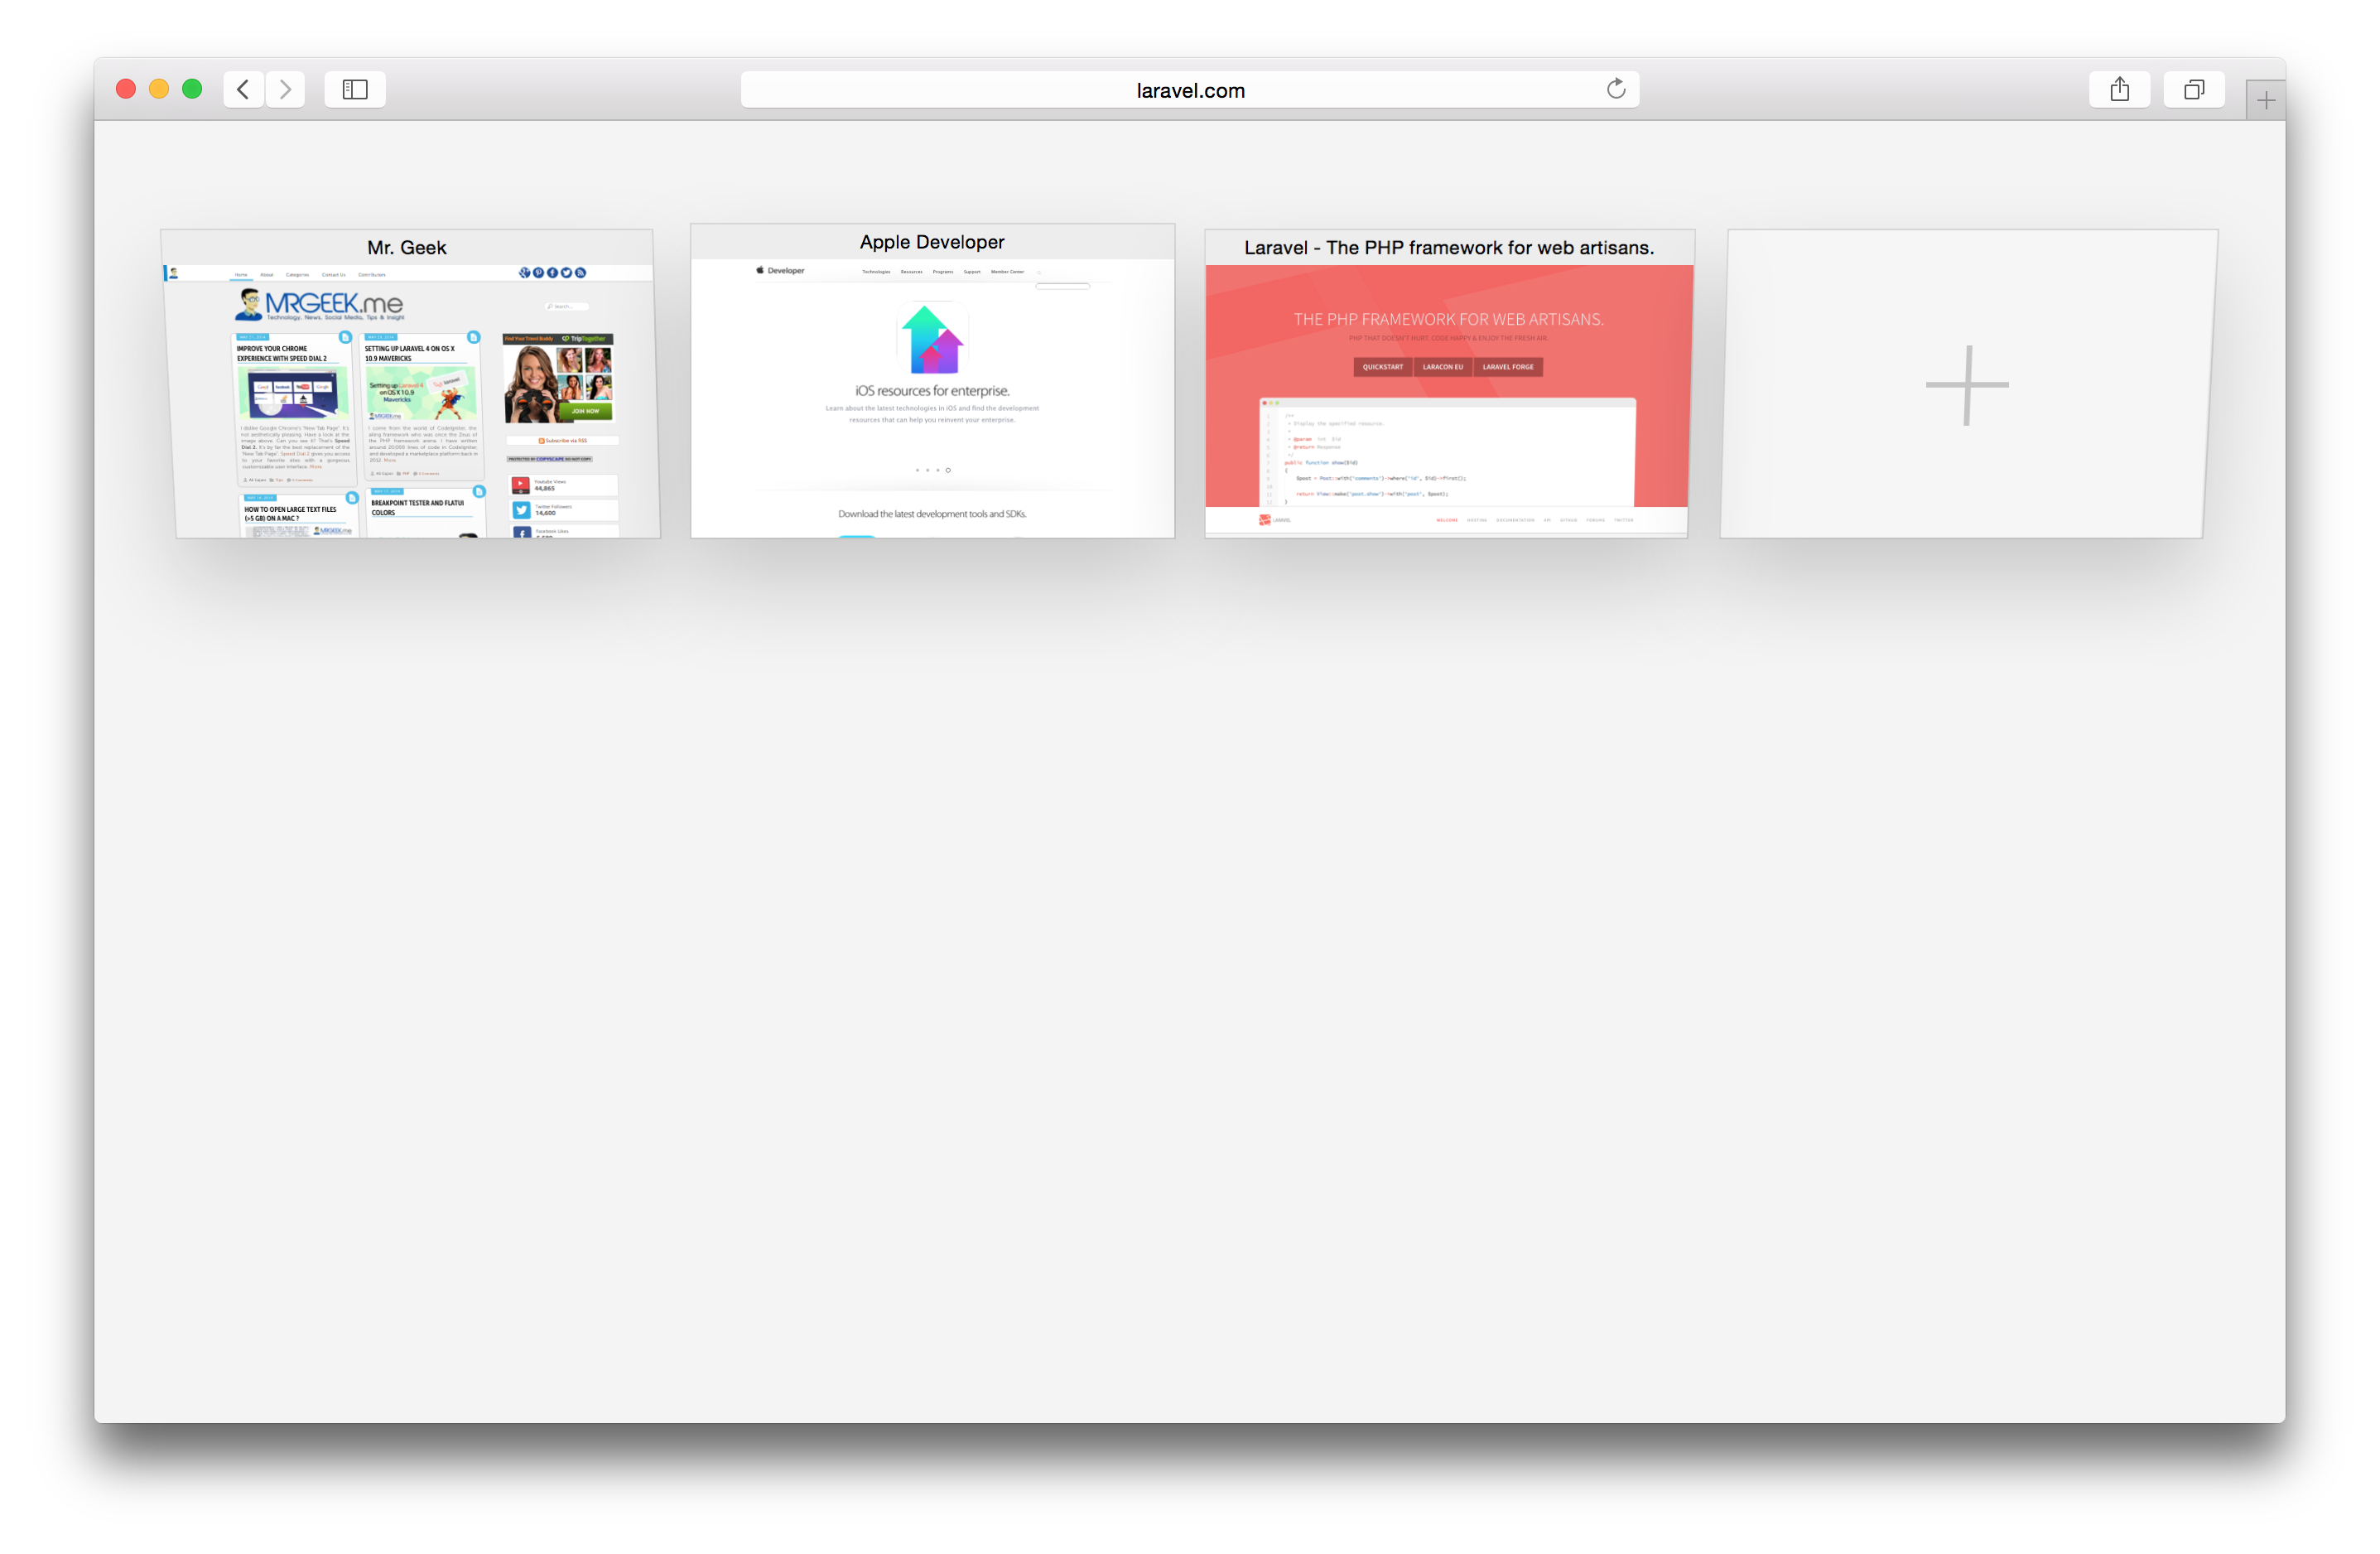Minimize the window with the yellow button
This screenshot has width=2380, height=1554.
click(x=159, y=89)
